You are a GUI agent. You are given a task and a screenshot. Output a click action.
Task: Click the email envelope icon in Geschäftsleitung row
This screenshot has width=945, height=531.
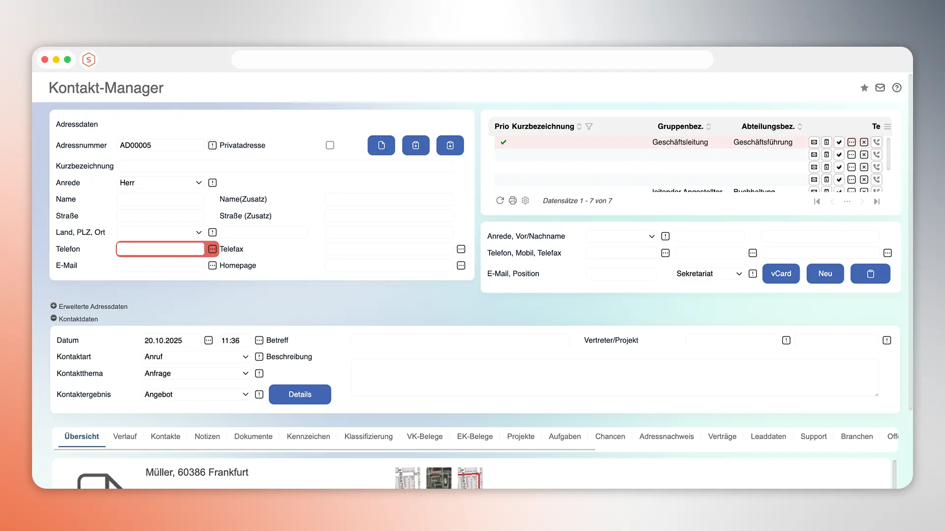(814, 142)
